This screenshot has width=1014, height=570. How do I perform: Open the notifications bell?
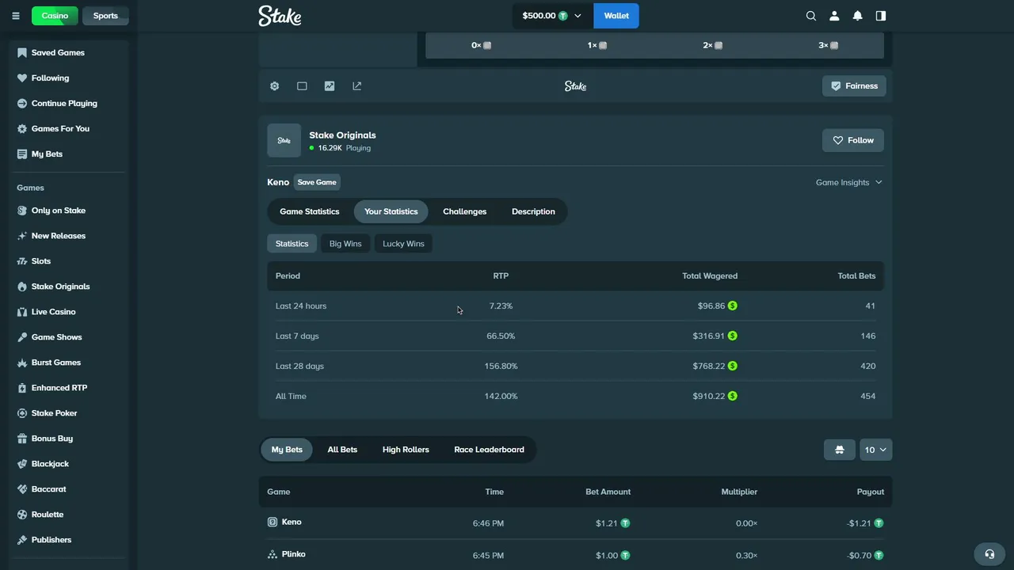pos(857,16)
